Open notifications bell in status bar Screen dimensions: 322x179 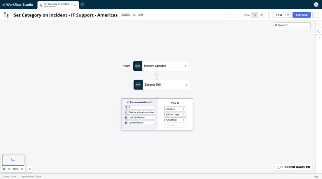pos(316,177)
